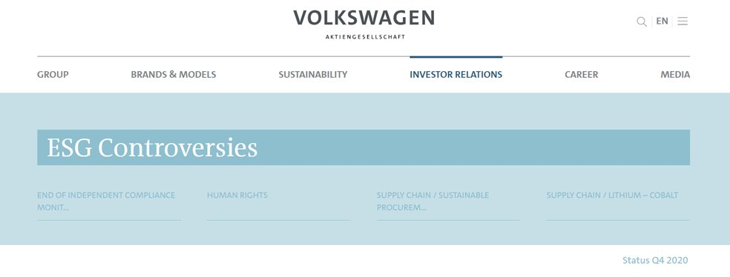Jump to Human Rights topic
730x277 pixels.
pos(237,196)
